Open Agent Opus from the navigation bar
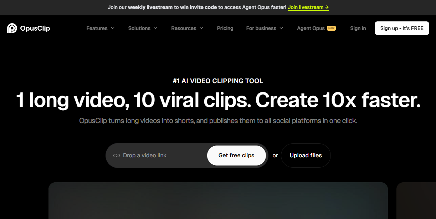436x219 pixels. [x=311, y=28]
